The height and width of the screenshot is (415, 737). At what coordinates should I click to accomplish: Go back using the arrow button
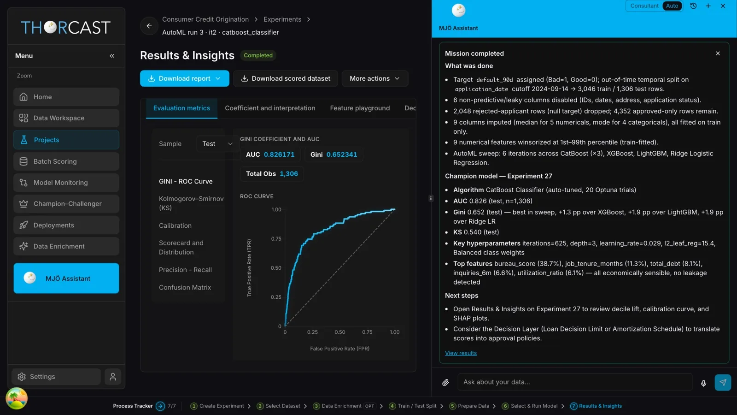point(149,26)
